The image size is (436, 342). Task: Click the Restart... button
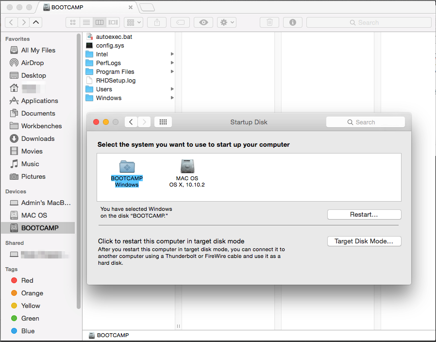(364, 215)
